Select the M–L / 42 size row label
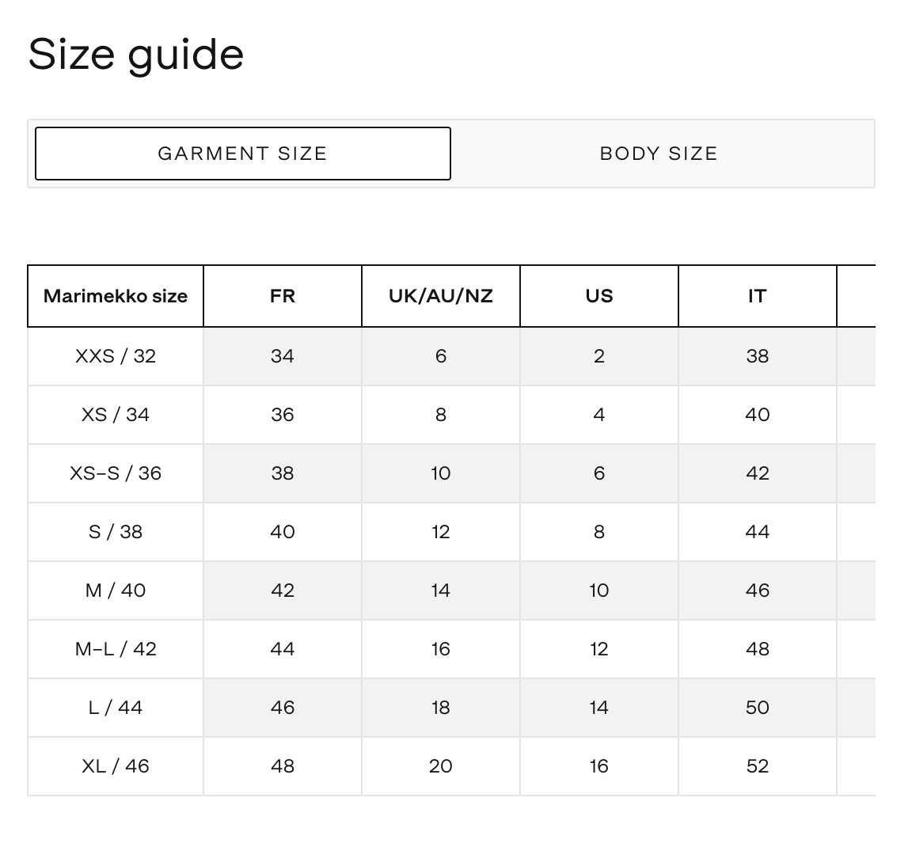The width and height of the screenshot is (912, 858). [x=116, y=649]
